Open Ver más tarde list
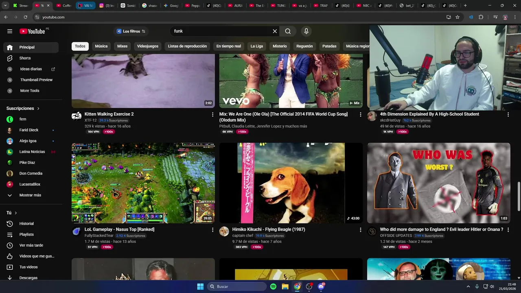Image resolution: width=521 pixels, height=293 pixels. 31,245
